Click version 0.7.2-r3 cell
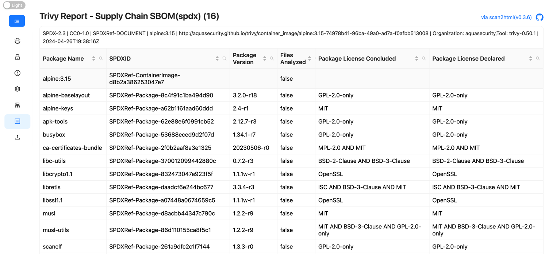545x254 pixels. click(253, 161)
